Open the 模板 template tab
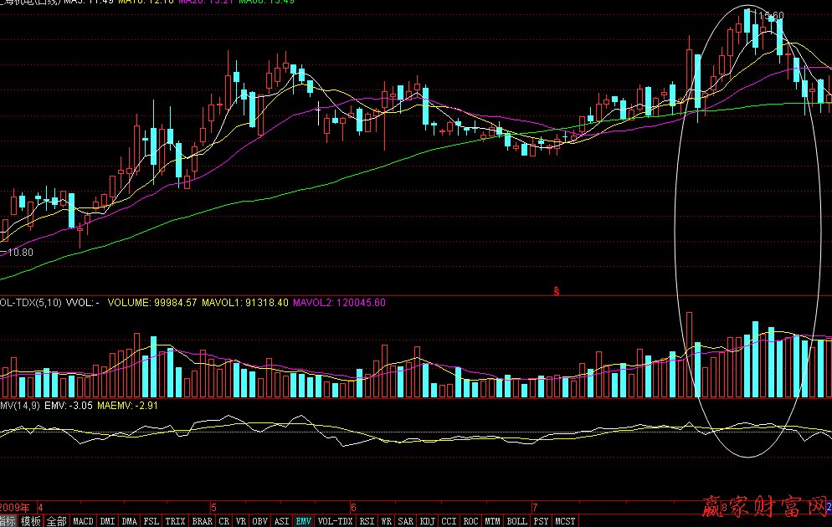 pos(31,521)
